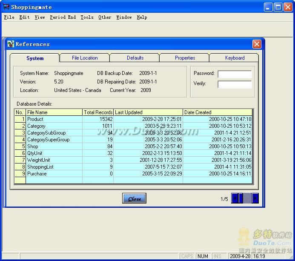Maximize the Shoppingmate main window
The height and width of the screenshot is (261, 295).
[278, 7]
